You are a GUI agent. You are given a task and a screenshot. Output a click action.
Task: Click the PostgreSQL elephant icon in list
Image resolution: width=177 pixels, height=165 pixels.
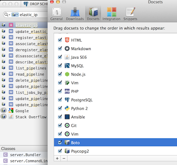(67, 100)
